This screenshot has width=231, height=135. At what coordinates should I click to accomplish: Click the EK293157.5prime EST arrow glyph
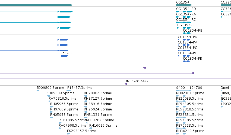tap(68, 134)
